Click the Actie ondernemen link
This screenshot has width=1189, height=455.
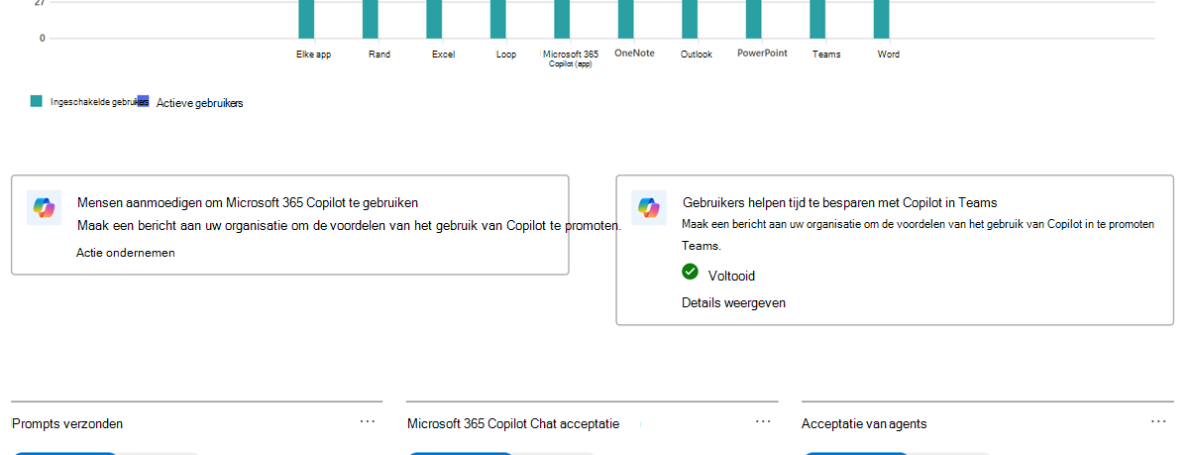tap(126, 253)
